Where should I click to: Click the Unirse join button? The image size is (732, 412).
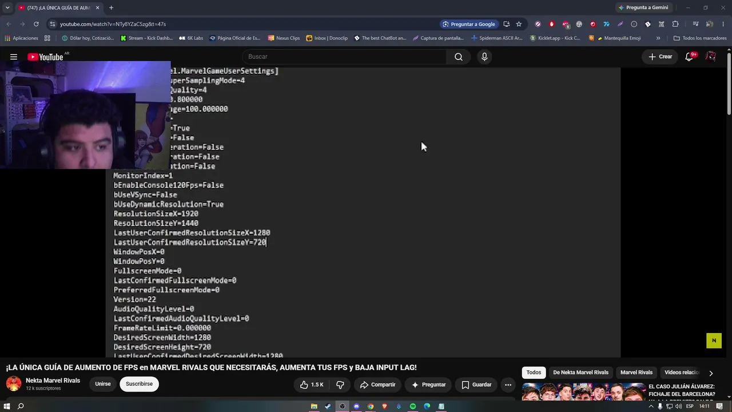click(x=103, y=384)
